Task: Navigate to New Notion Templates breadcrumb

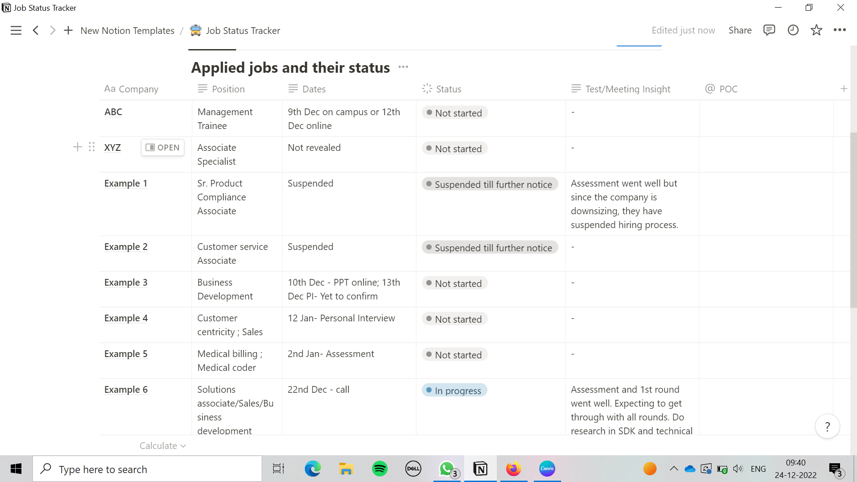Action: point(127,30)
